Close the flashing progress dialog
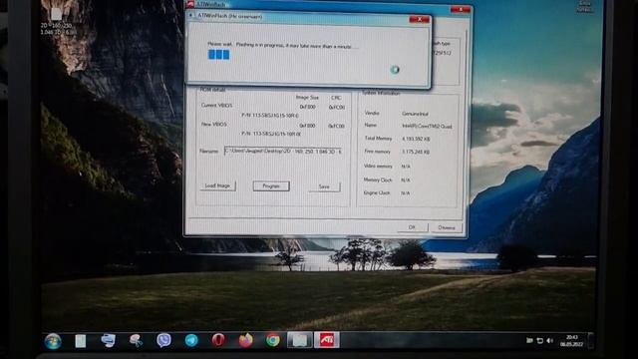Screen dimensions: 638x359 (419, 19)
